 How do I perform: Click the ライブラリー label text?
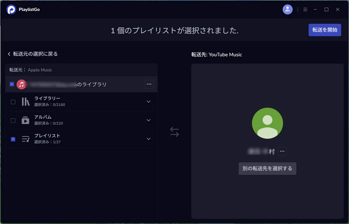(x=47, y=98)
